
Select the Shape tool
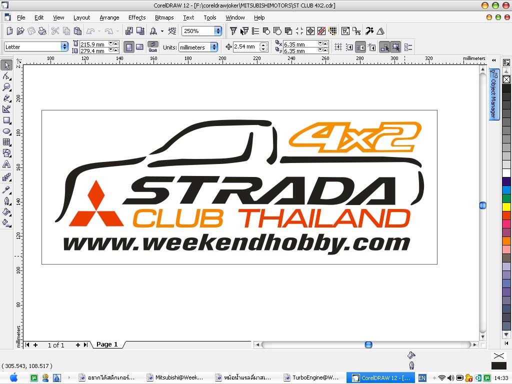pyautogui.click(x=6, y=76)
